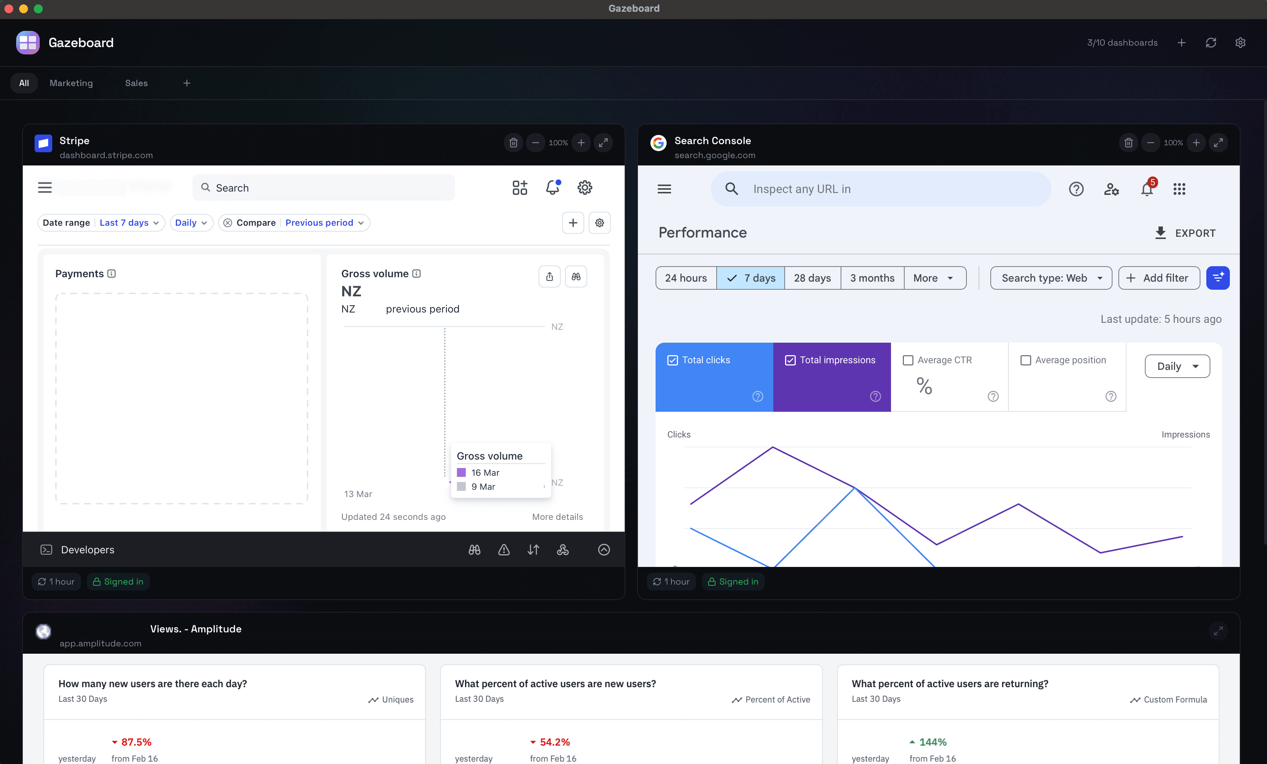This screenshot has height=764, width=1267.
Task: Enable the Average CTR checkbox
Action: [908, 360]
